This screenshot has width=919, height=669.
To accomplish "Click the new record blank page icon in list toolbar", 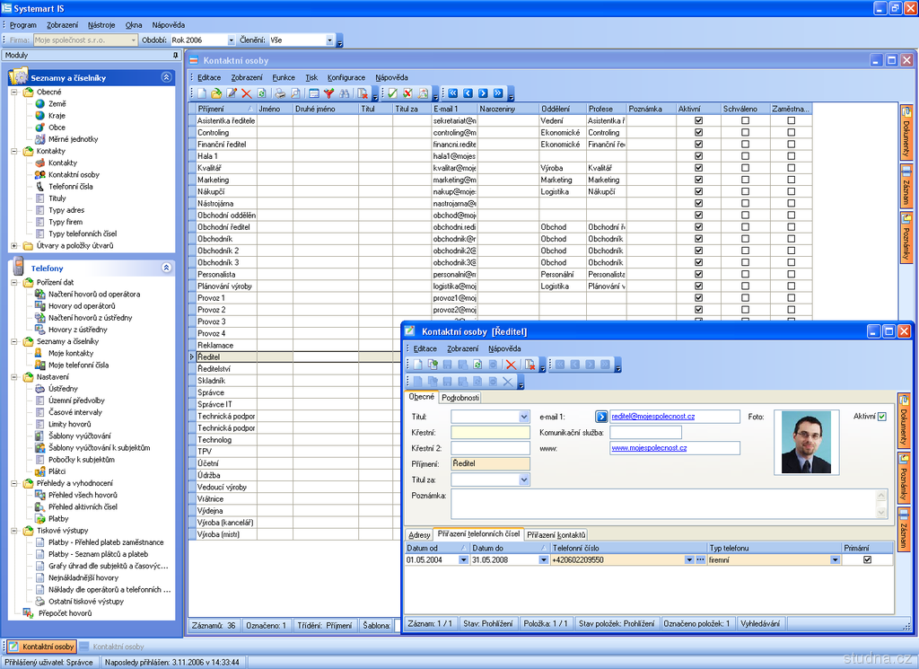I will pyautogui.click(x=202, y=93).
